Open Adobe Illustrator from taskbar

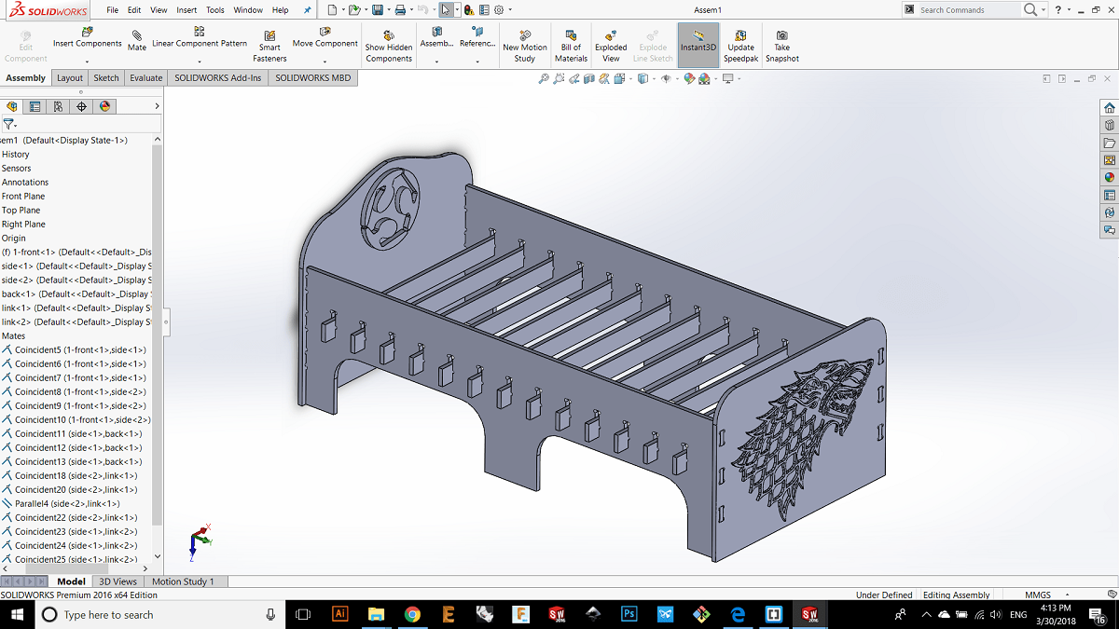point(339,615)
